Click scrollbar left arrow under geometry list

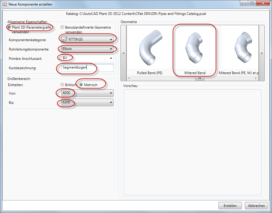[x=129, y=78]
